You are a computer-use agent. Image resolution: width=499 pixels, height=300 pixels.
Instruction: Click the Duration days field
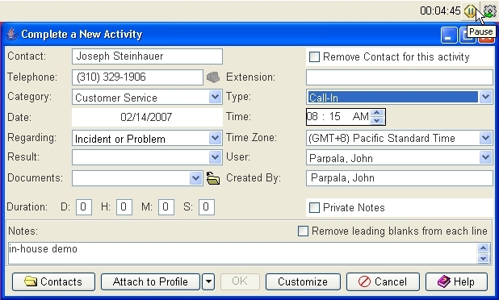click(x=84, y=207)
